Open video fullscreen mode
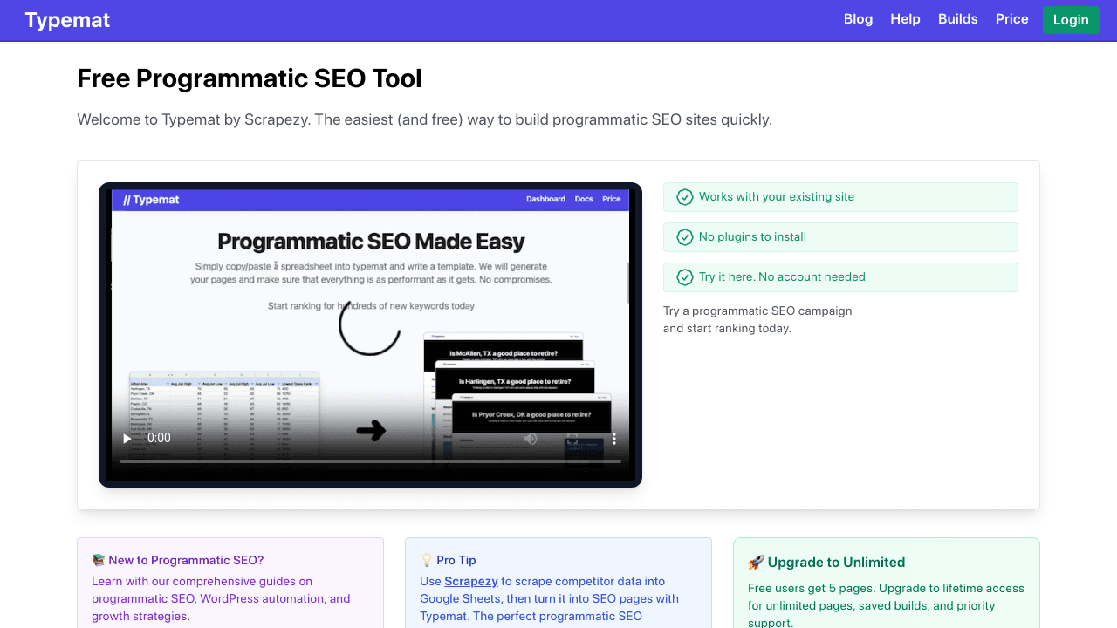This screenshot has width=1117, height=628. pos(572,438)
